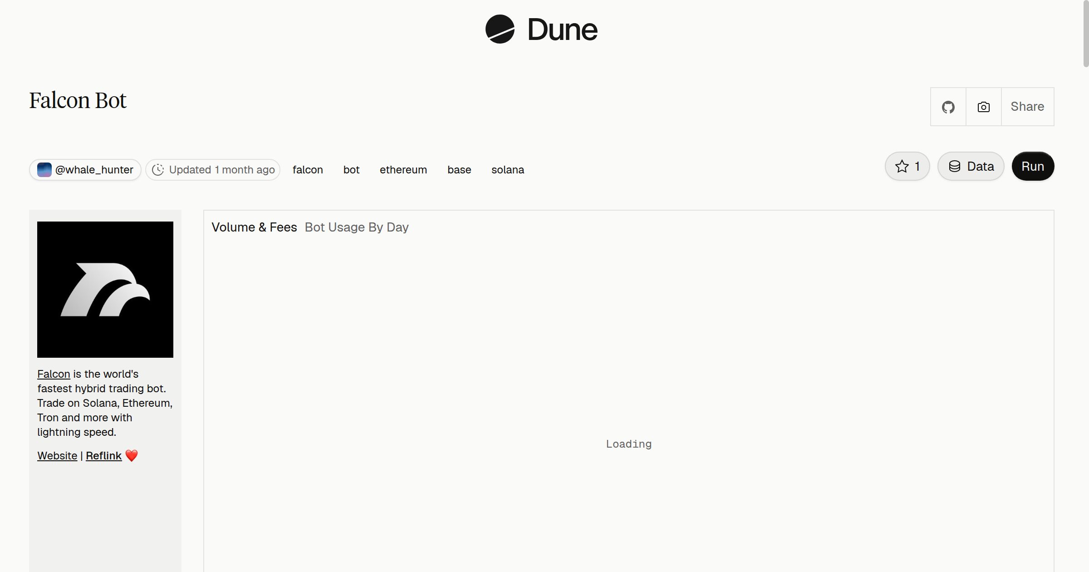Click the Share button
Screen dimensions: 1089x572
1027,107
